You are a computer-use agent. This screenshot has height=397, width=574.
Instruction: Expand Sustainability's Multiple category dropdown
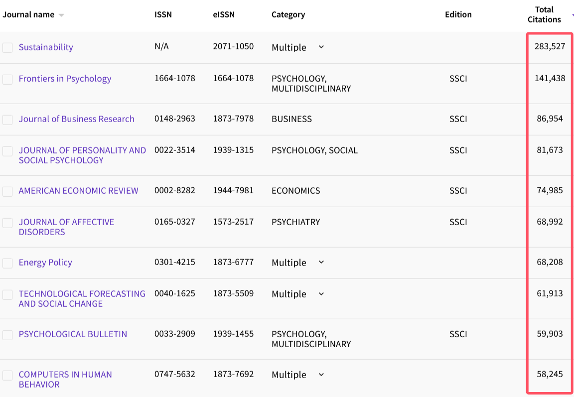321,47
